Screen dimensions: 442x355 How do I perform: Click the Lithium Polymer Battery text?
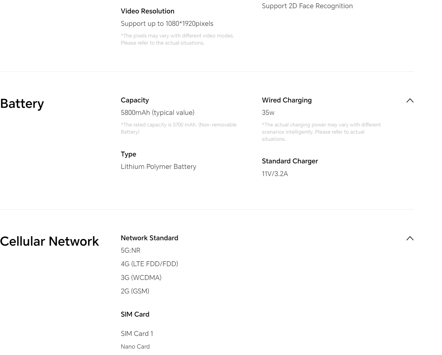pos(158,167)
